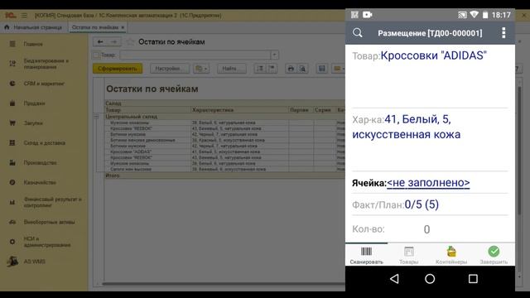Toggle the Товар filter checkbox

[x=96, y=55]
